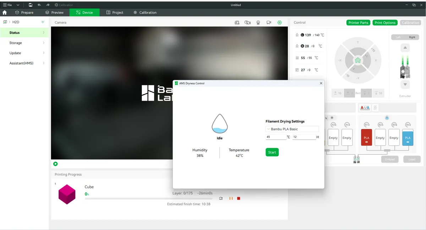Click the Print Options button
The image size is (426, 230).
pyautogui.click(x=385, y=23)
